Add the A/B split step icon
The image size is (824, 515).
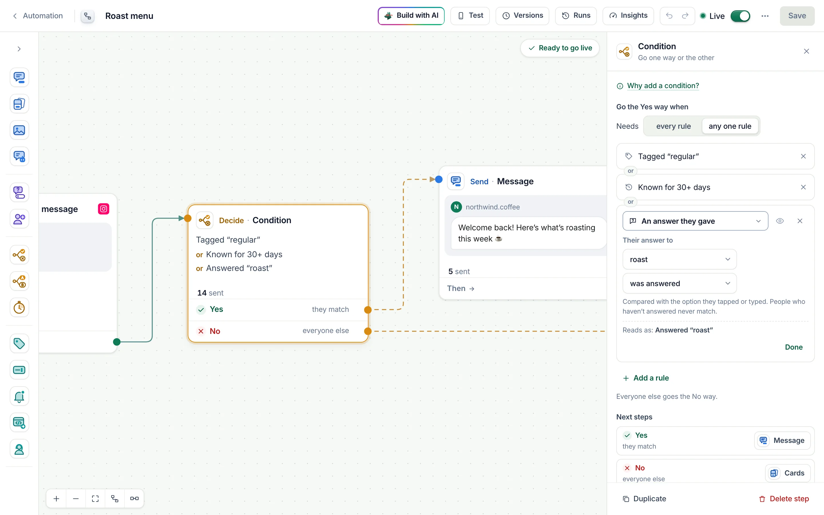19,281
